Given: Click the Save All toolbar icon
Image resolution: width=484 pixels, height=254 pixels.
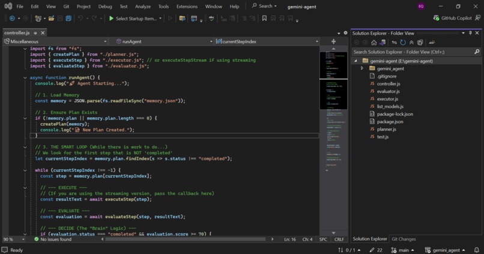Looking at the screenshot, I should click(x=68, y=19).
